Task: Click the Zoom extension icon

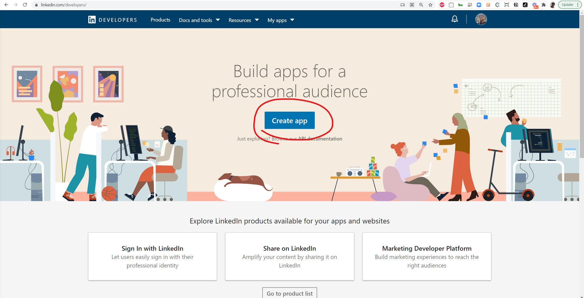Action: pos(479,5)
